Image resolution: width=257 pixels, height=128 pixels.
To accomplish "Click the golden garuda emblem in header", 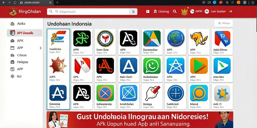I will tap(184, 11).
